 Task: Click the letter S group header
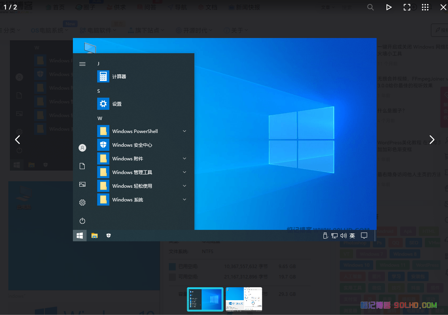click(99, 91)
